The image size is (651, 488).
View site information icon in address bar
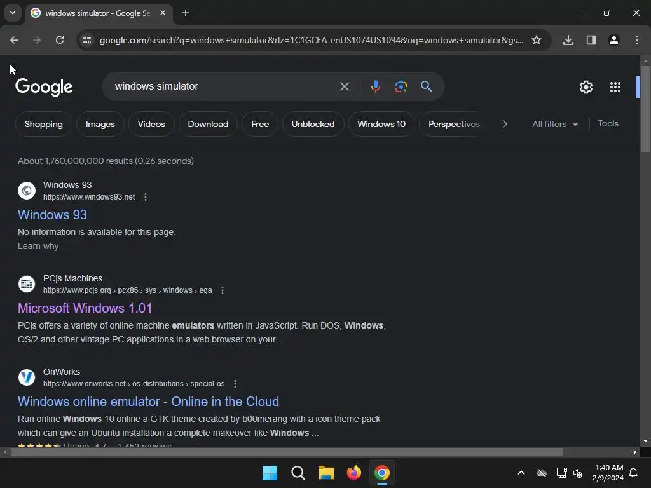[87, 40]
